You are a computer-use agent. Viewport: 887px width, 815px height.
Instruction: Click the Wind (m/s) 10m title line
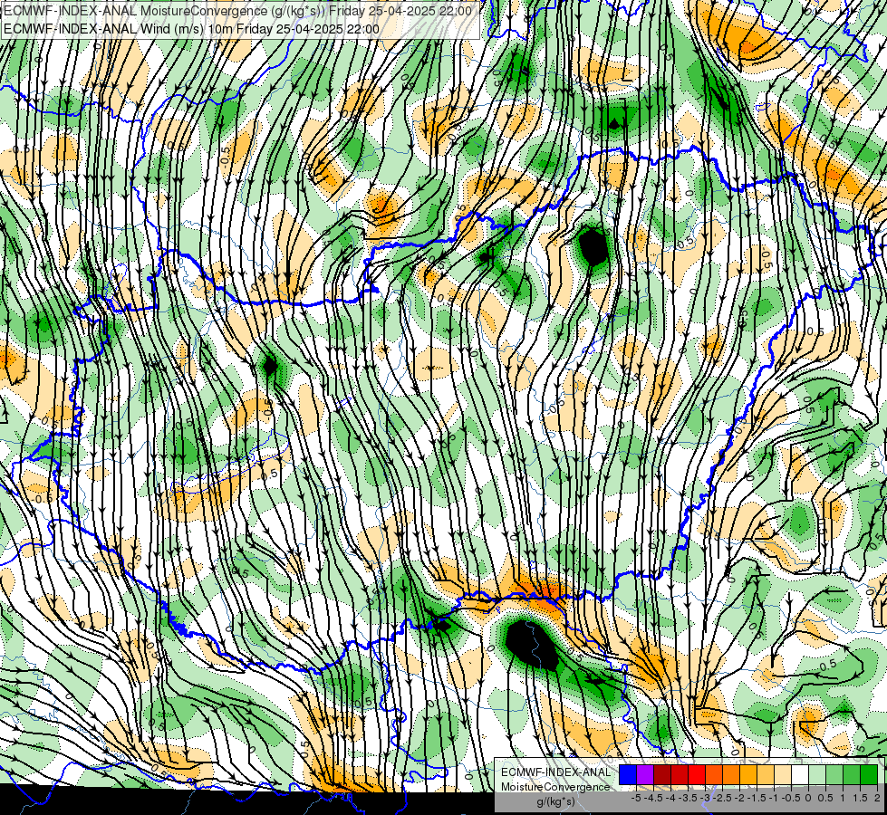191,29
